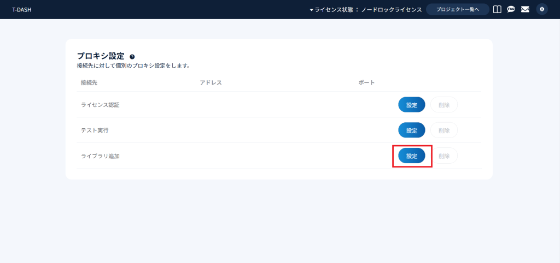
Task: Select the ライブラリ追加 row label
Action: tap(100, 156)
